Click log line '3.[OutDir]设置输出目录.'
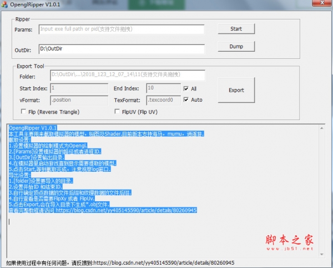This screenshot has height=268, width=333. (37, 157)
